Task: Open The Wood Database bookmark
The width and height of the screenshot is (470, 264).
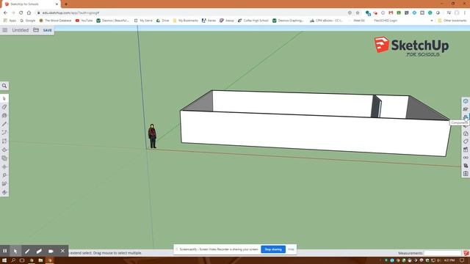Action: [56, 21]
